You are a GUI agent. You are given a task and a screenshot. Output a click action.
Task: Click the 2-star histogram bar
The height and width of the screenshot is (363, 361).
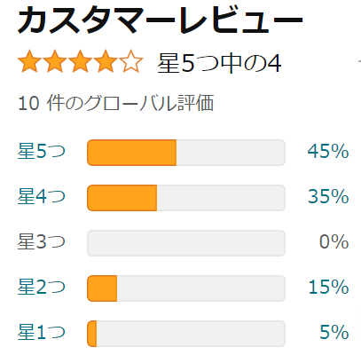click(x=186, y=288)
